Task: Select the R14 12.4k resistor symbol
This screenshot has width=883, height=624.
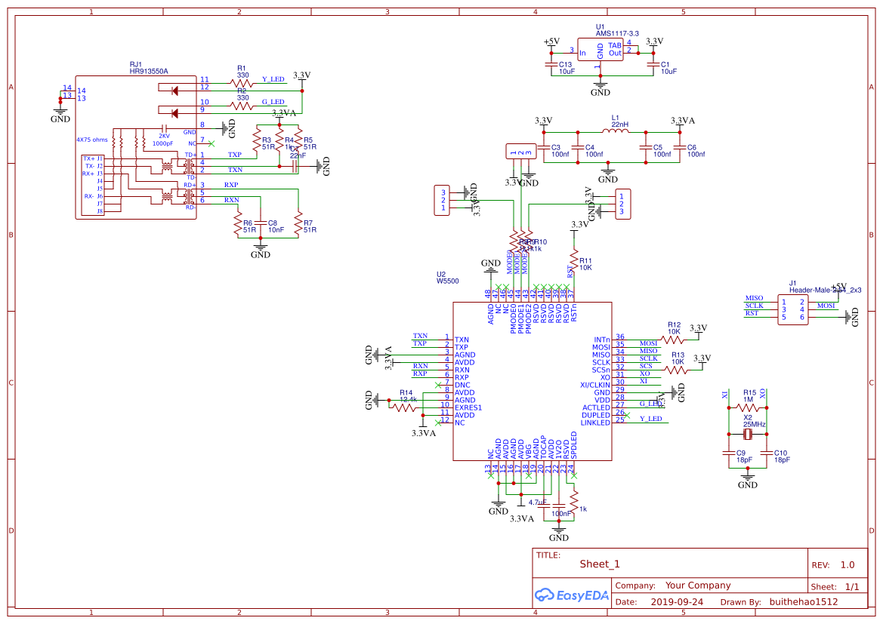Action: (x=405, y=407)
